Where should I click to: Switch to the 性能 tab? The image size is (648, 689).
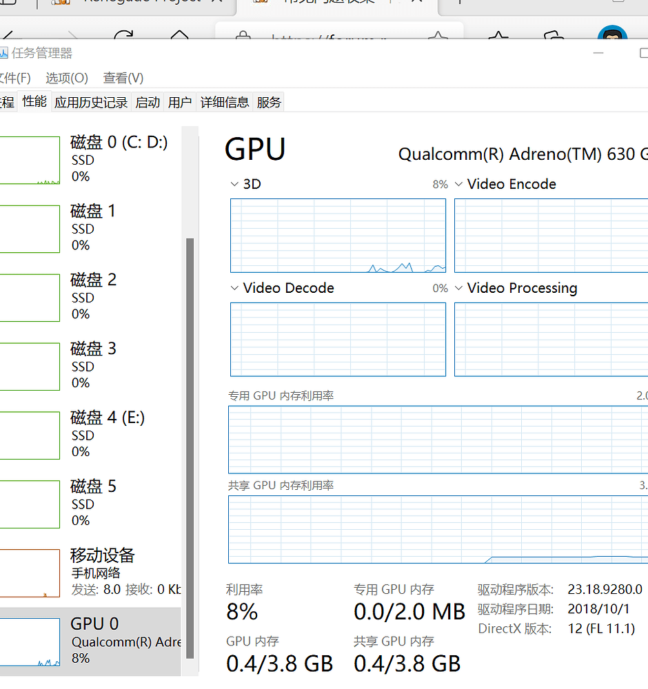pyautogui.click(x=34, y=101)
